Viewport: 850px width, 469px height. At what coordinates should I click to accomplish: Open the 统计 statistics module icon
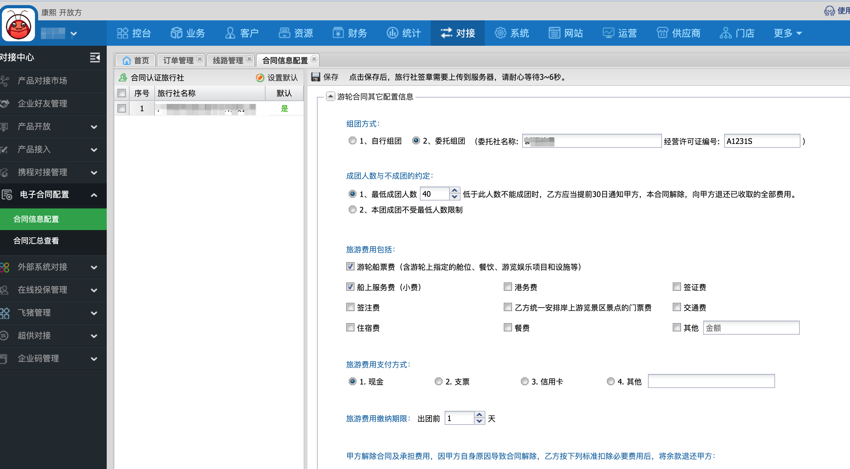[392, 33]
